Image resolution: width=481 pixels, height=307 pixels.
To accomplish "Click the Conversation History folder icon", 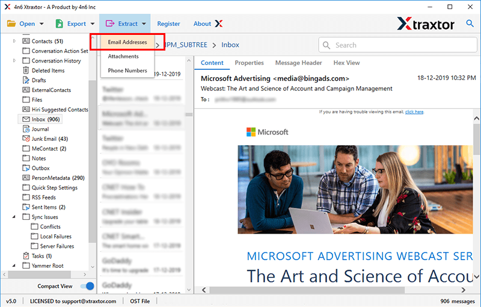I will click(x=26, y=60).
